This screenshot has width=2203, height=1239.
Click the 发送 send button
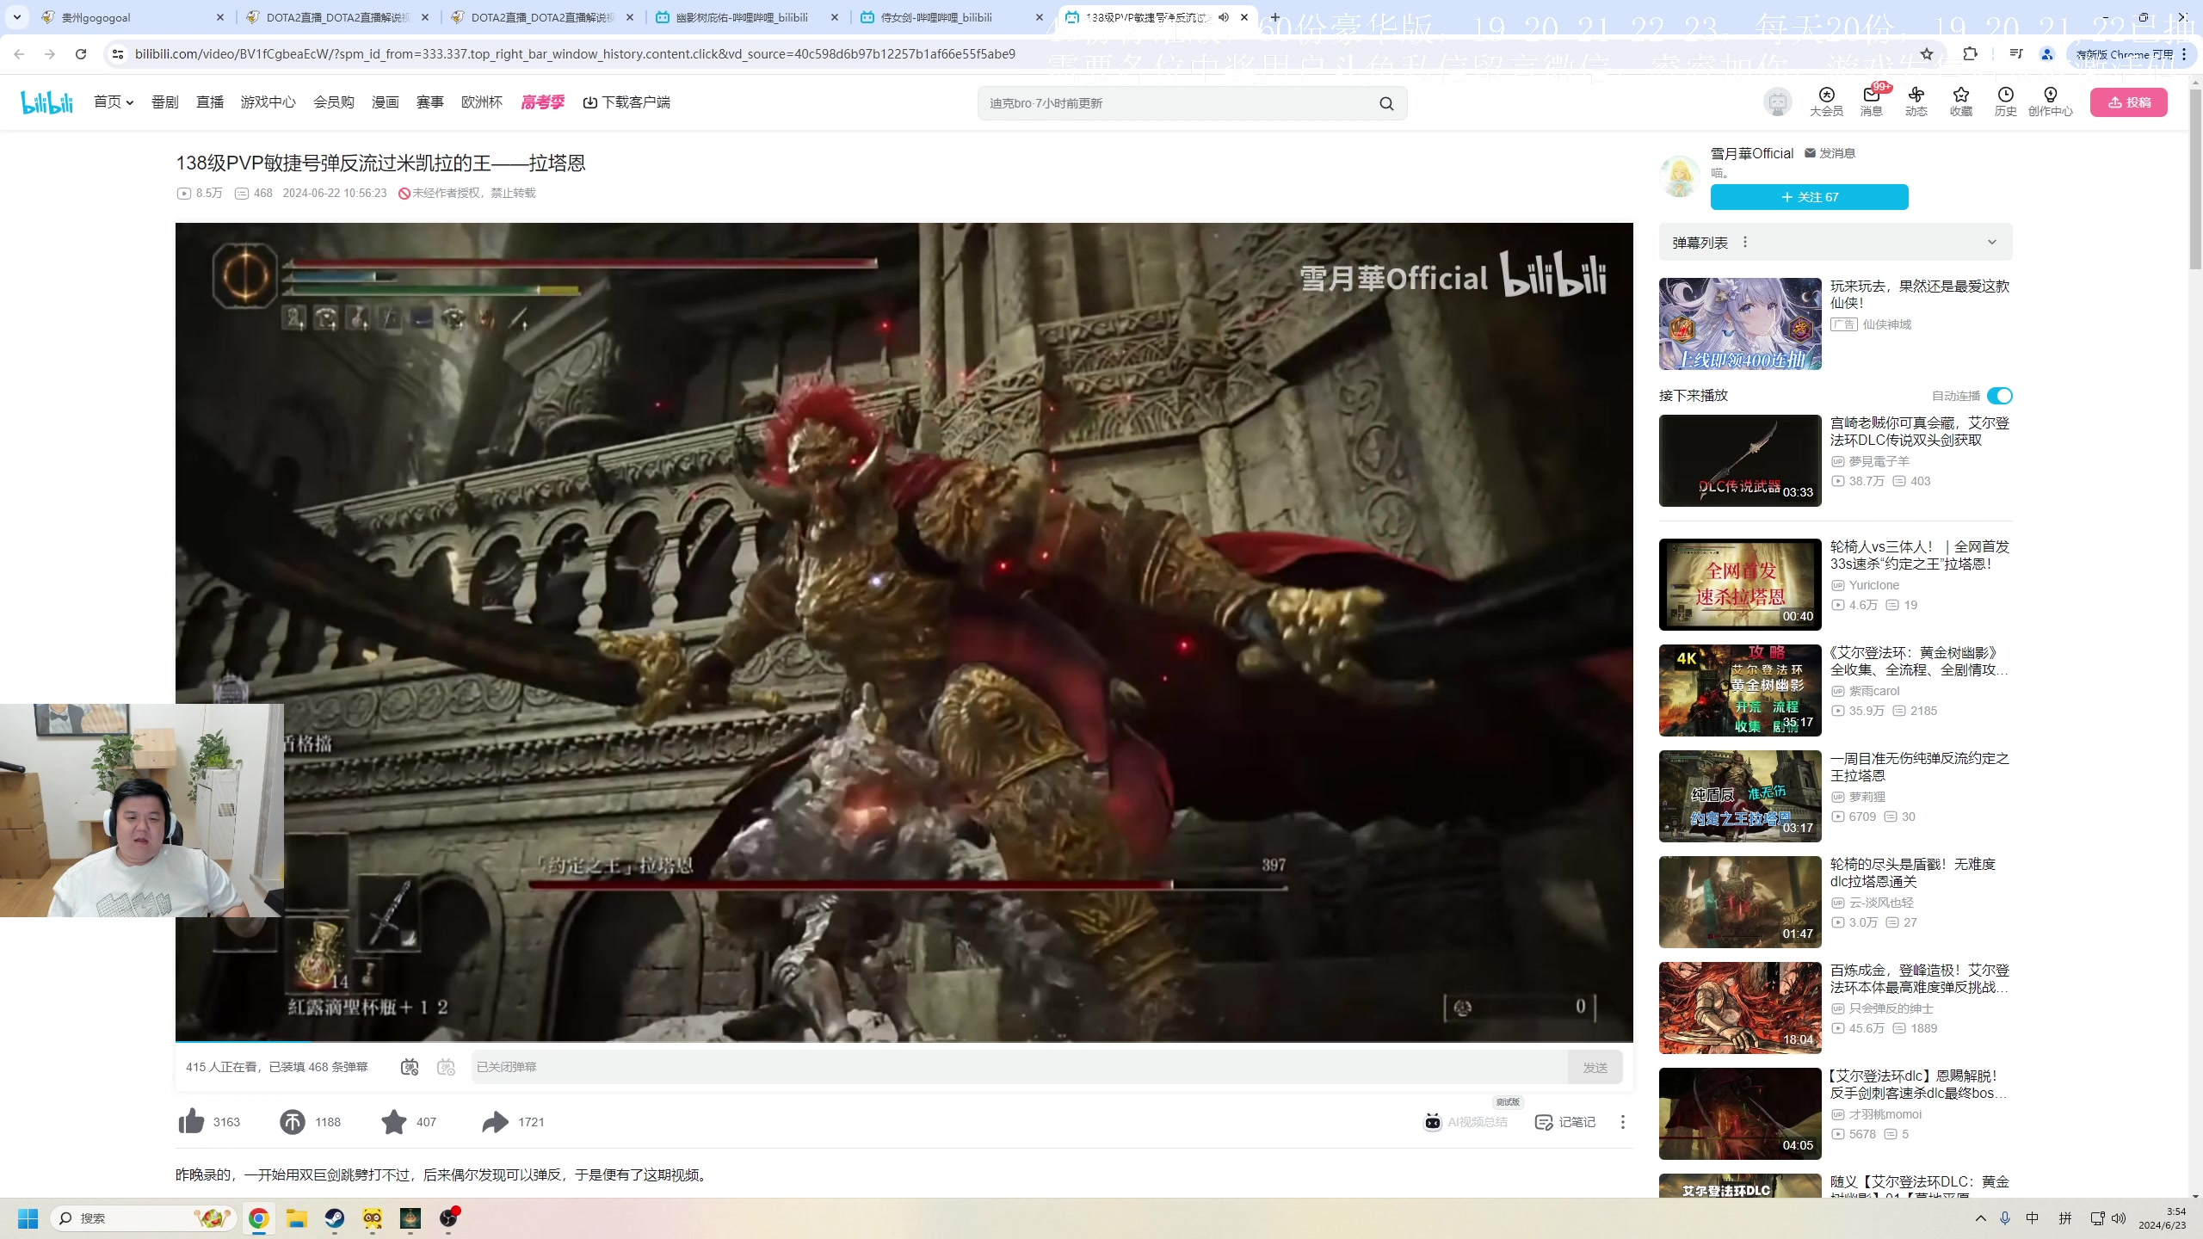[1595, 1067]
